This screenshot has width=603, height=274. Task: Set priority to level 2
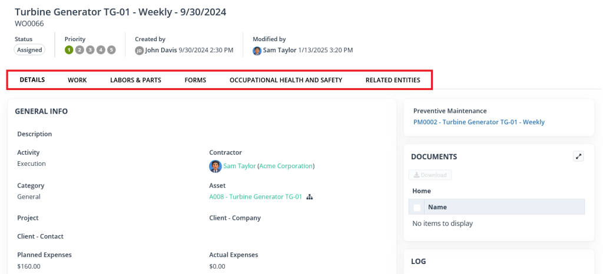(x=79, y=50)
